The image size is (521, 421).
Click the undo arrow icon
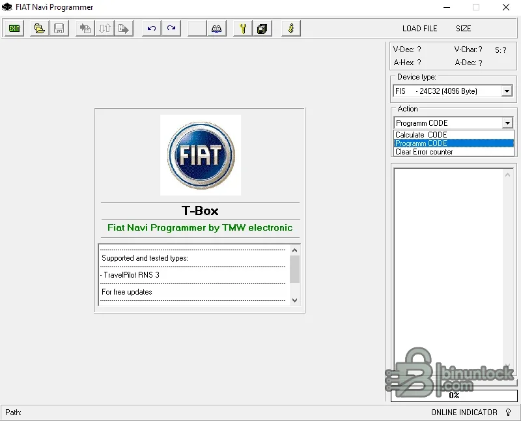(152, 28)
